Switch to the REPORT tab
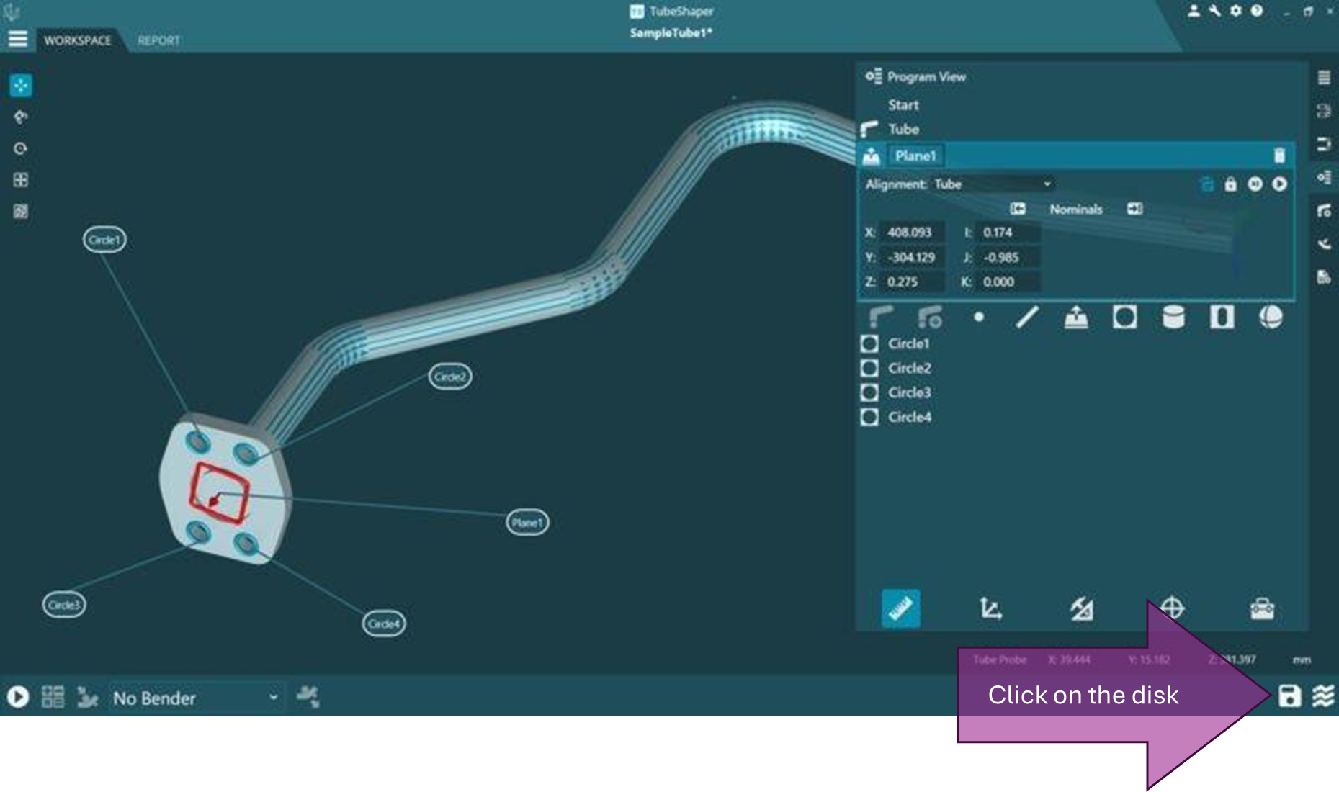This screenshot has height=792, width=1339. (x=158, y=40)
